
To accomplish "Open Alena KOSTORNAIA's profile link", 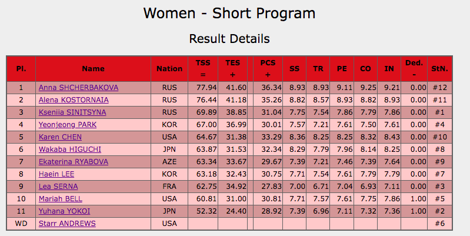I will pyautogui.click(x=74, y=100).
